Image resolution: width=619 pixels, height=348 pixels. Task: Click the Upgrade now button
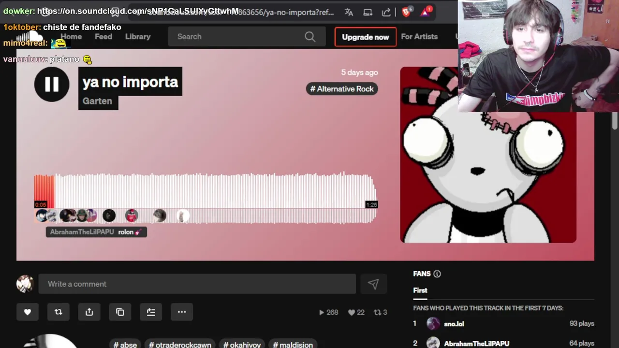pyautogui.click(x=366, y=37)
